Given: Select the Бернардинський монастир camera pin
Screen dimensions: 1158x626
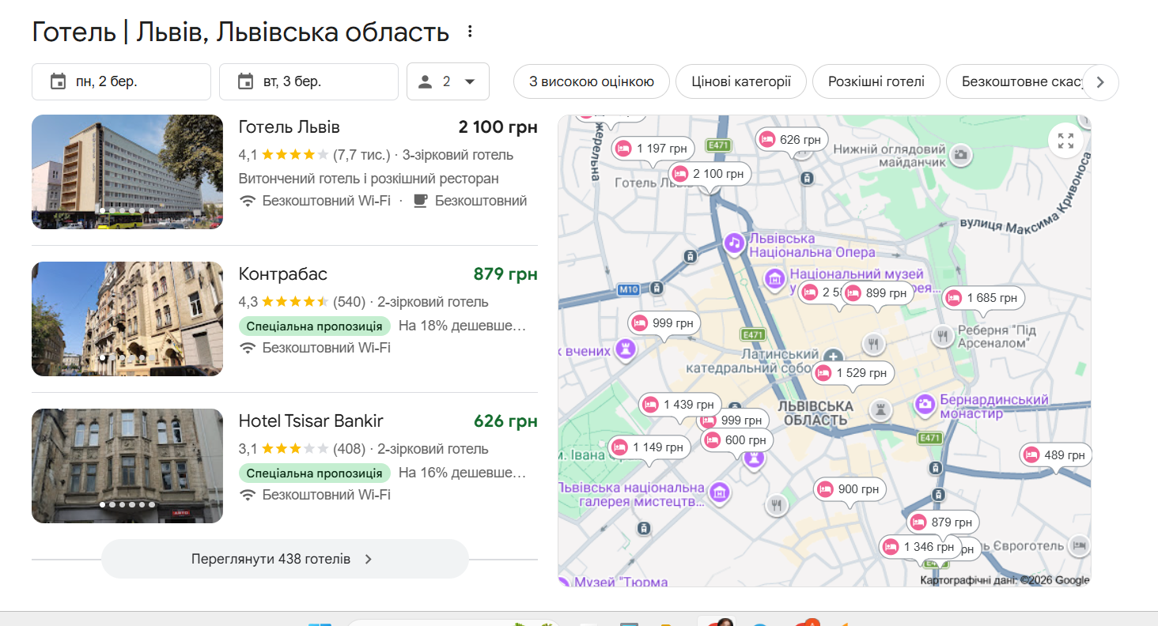Looking at the screenshot, I should click(925, 405).
